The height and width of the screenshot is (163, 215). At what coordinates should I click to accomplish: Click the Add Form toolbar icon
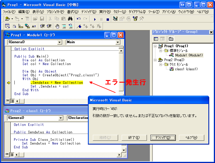(17, 19)
